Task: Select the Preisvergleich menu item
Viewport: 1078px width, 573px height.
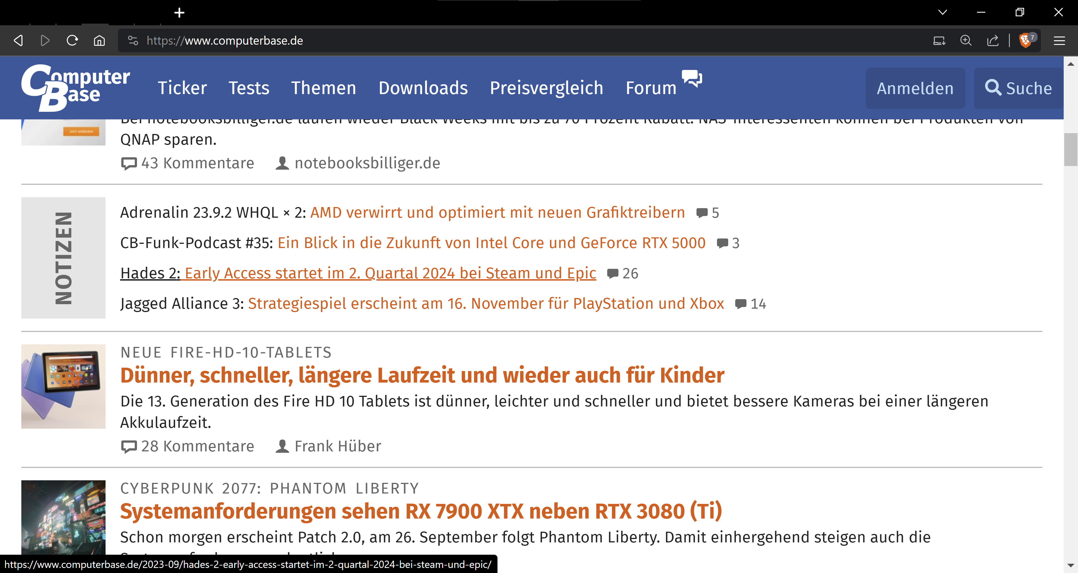Action: tap(547, 88)
